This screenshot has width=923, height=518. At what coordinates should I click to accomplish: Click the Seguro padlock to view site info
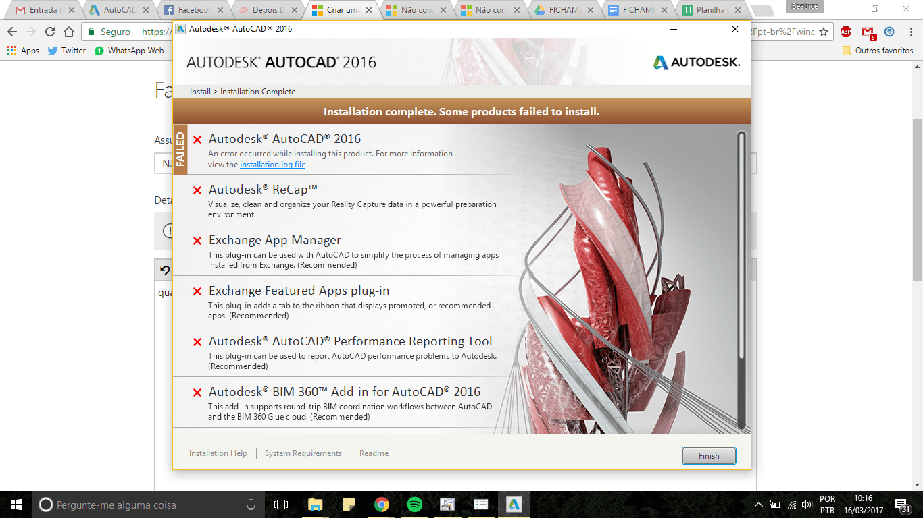(91, 32)
